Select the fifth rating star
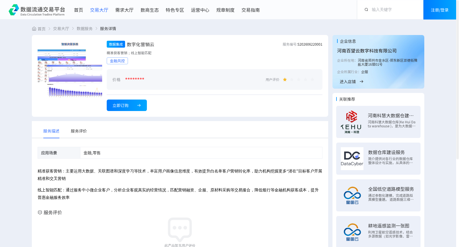Viewport: 459px width, 247px height. [312, 80]
